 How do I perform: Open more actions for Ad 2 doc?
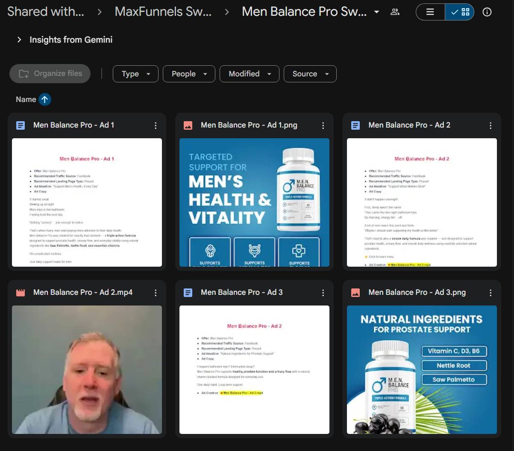tap(491, 125)
